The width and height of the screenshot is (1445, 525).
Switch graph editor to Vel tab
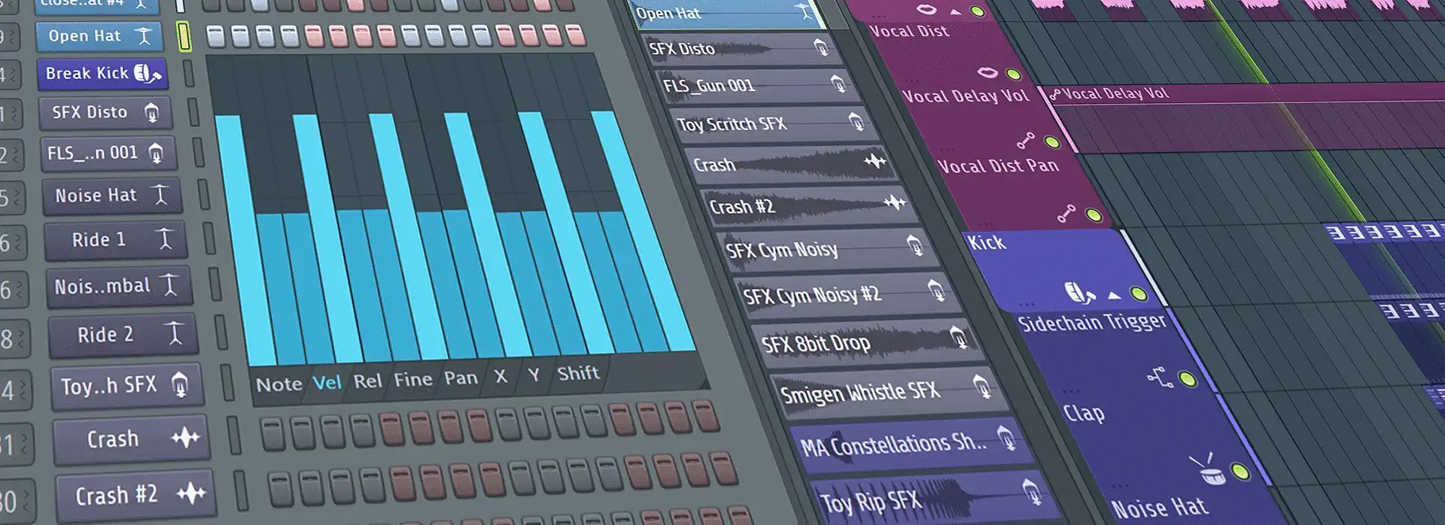click(x=327, y=383)
